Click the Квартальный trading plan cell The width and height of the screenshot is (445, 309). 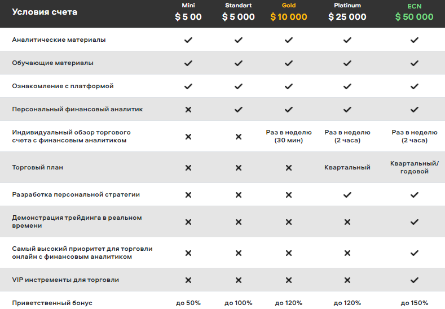click(347, 167)
